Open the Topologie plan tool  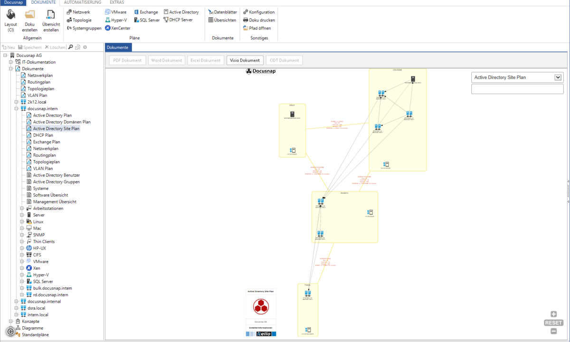(79, 20)
